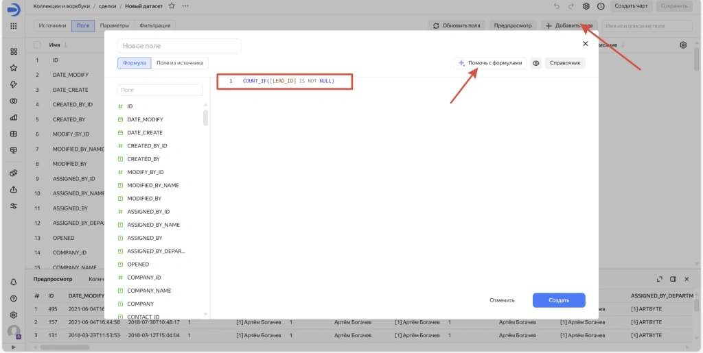Viewport: 703px width, 353px height.
Task: Expand the preview panel with arrows icon
Action: (x=660, y=280)
